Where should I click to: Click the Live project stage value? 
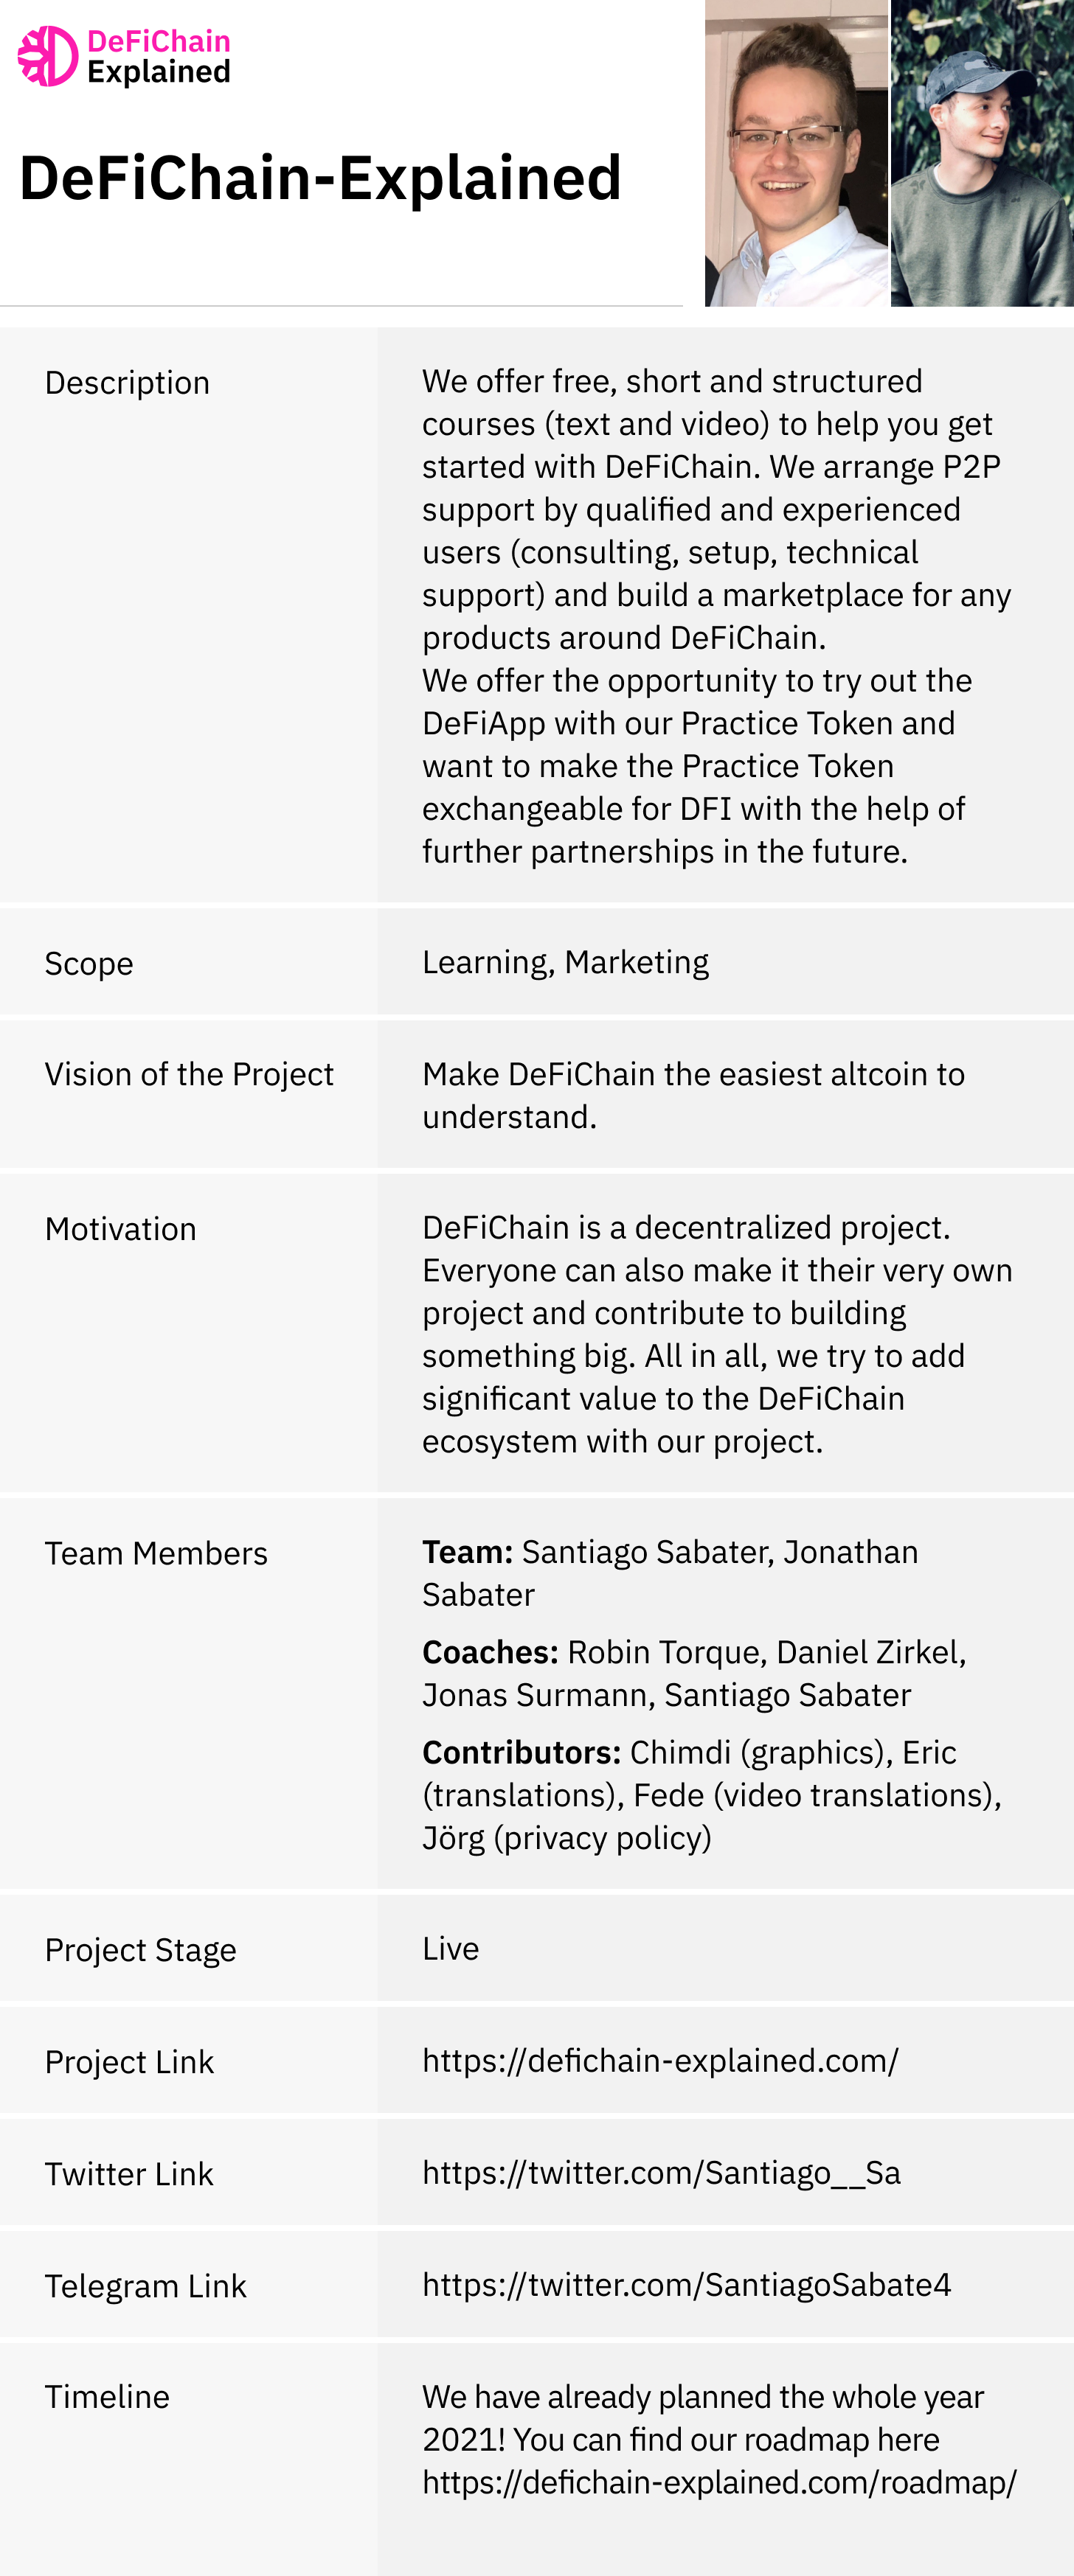click(451, 1948)
